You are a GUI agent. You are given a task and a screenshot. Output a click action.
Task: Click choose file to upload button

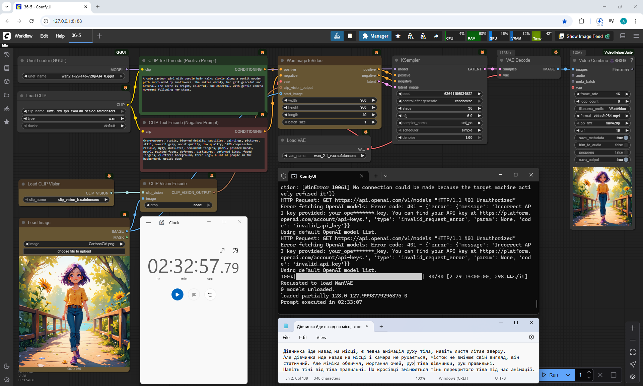click(74, 251)
